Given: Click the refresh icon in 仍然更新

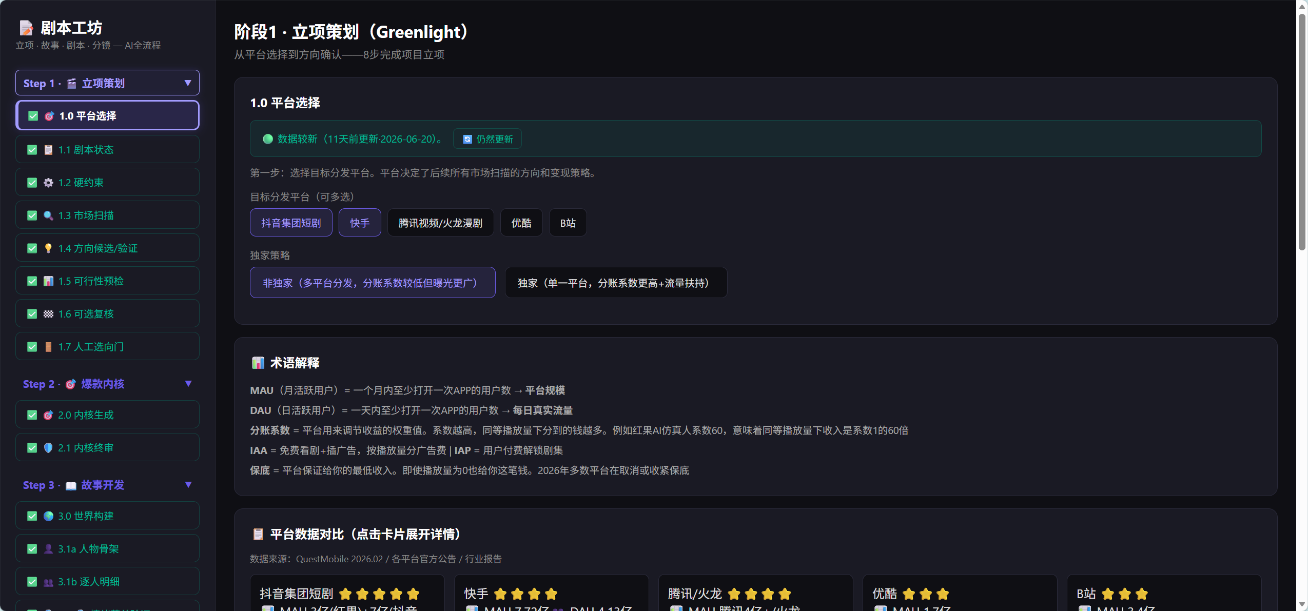Looking at the screenshot, I should click(467, 140).
